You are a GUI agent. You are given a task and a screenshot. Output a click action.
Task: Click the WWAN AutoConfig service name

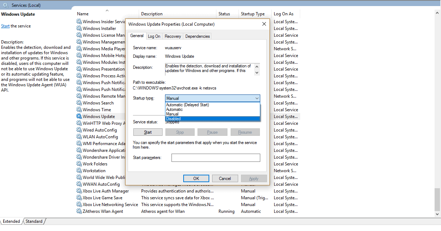click(x=101, y=184)
